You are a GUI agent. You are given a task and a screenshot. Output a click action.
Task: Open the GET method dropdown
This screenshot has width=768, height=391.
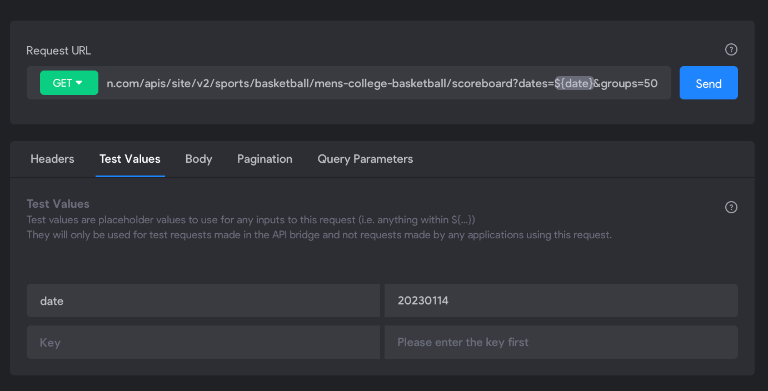pos(69,83)
